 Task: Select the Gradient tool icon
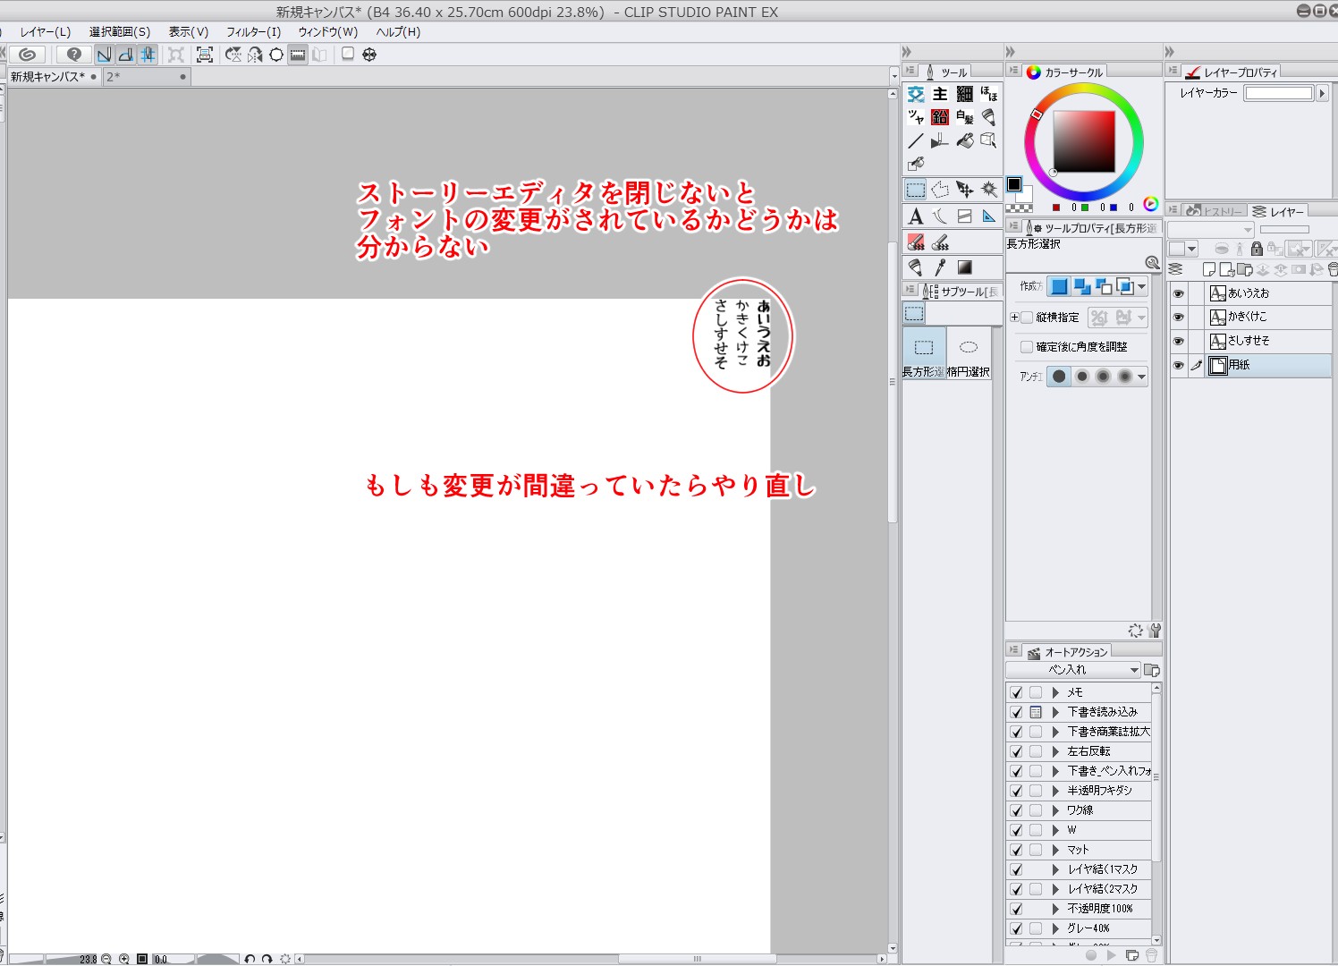pyautogui.click(x=964, y=267)
